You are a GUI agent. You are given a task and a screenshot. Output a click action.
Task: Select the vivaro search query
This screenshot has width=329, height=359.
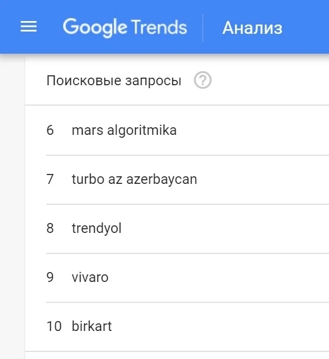[90, 277]
